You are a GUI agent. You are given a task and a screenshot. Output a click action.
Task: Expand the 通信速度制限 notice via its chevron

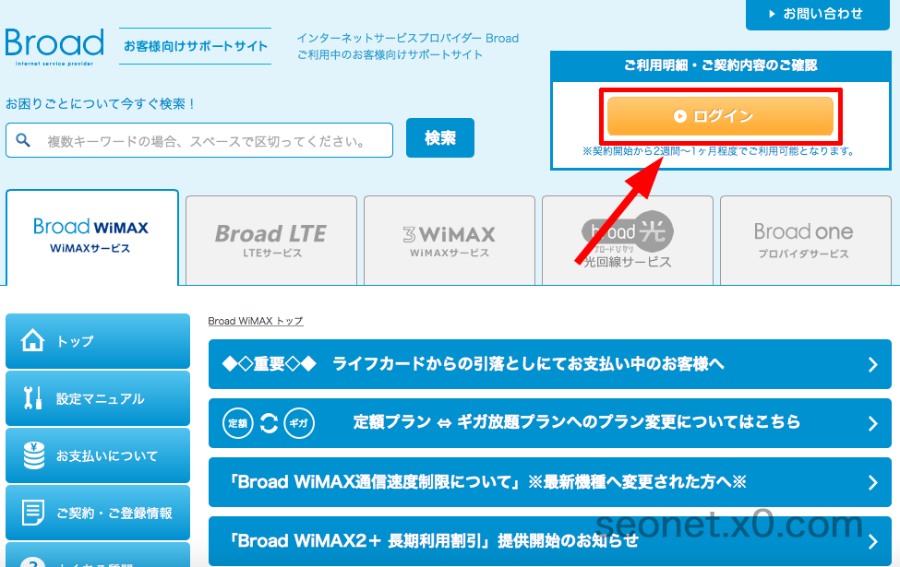click(x=873, y=482)
